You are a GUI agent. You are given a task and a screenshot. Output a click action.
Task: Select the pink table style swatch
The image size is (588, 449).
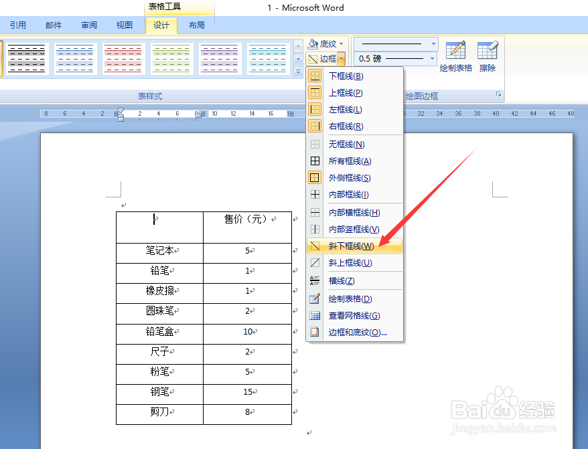(x=123, y=58)
